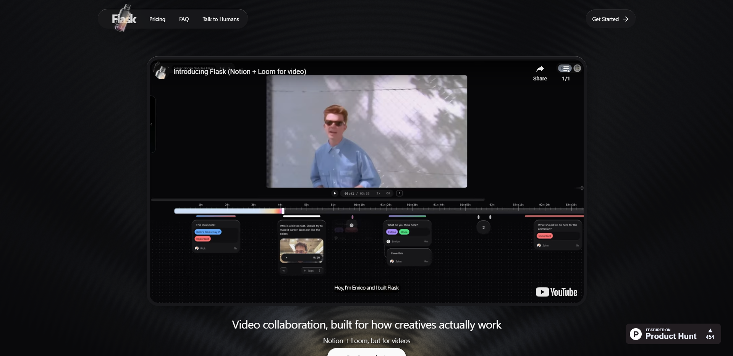The image size is (733, 356).
Task: Click the YouTube logo on the video
Action: [x=556, y=292]
